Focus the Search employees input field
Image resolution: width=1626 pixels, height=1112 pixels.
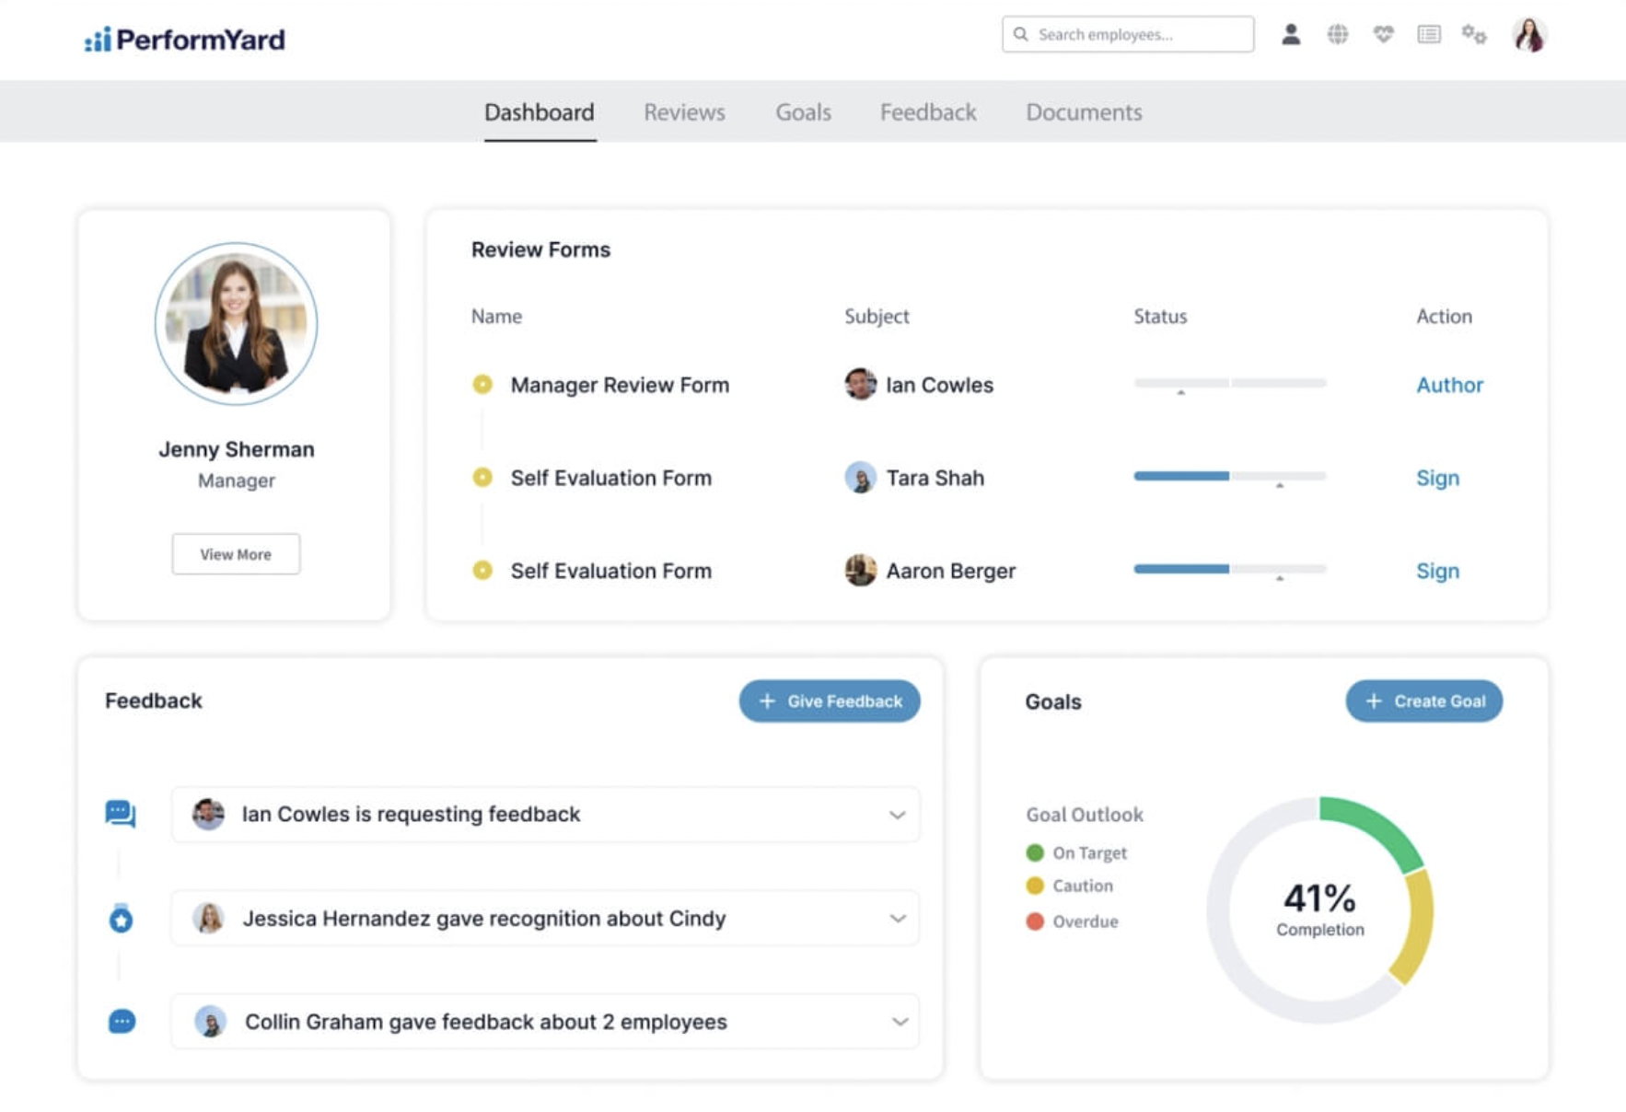click(1128, 34)
